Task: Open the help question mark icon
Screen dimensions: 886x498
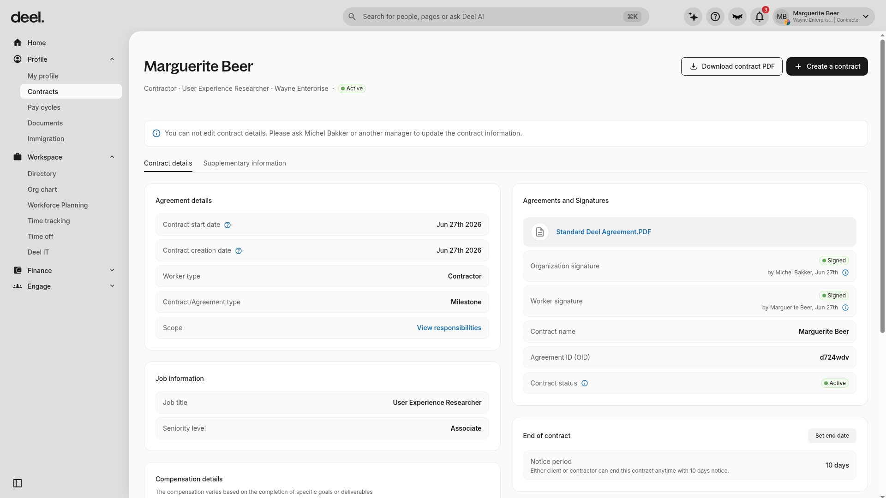Action: click(715, 17)
